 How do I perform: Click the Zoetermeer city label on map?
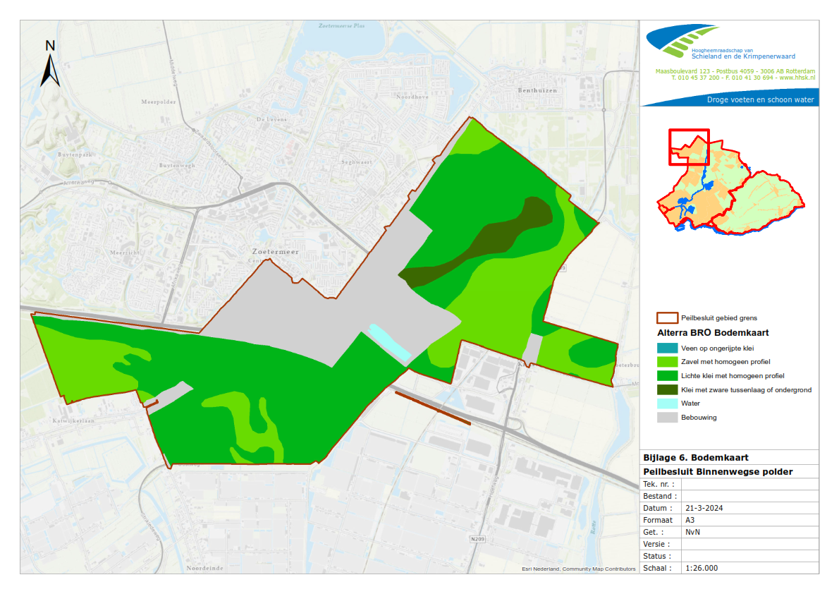[x=276, y=251]
